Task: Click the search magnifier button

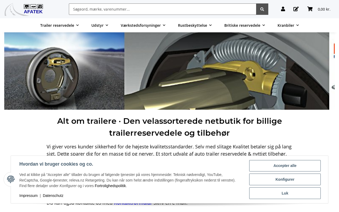Action: point(262,9)
